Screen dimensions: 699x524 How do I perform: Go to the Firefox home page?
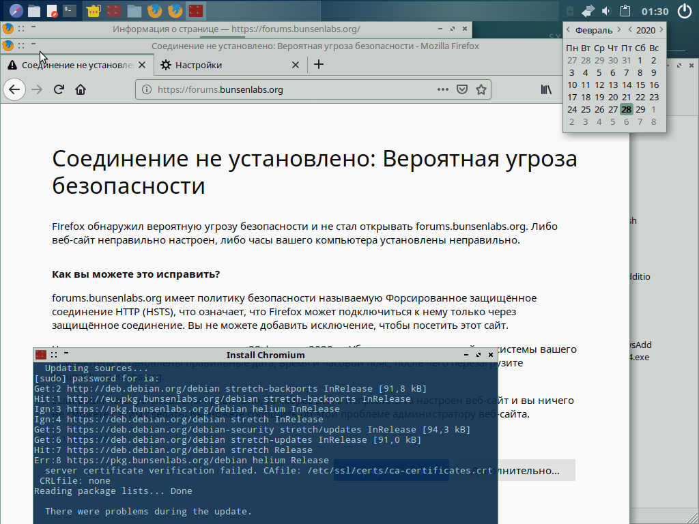(x=81, y=89)
